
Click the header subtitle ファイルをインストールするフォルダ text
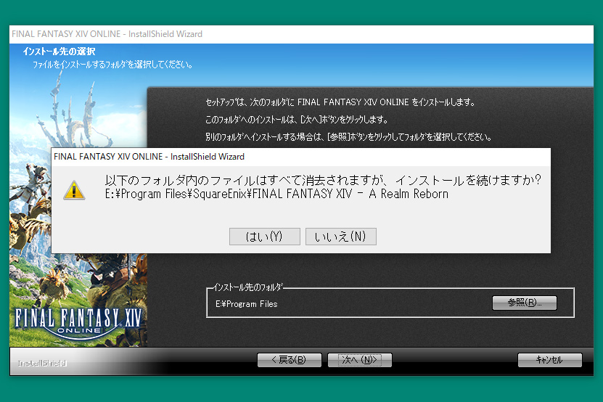112,65
